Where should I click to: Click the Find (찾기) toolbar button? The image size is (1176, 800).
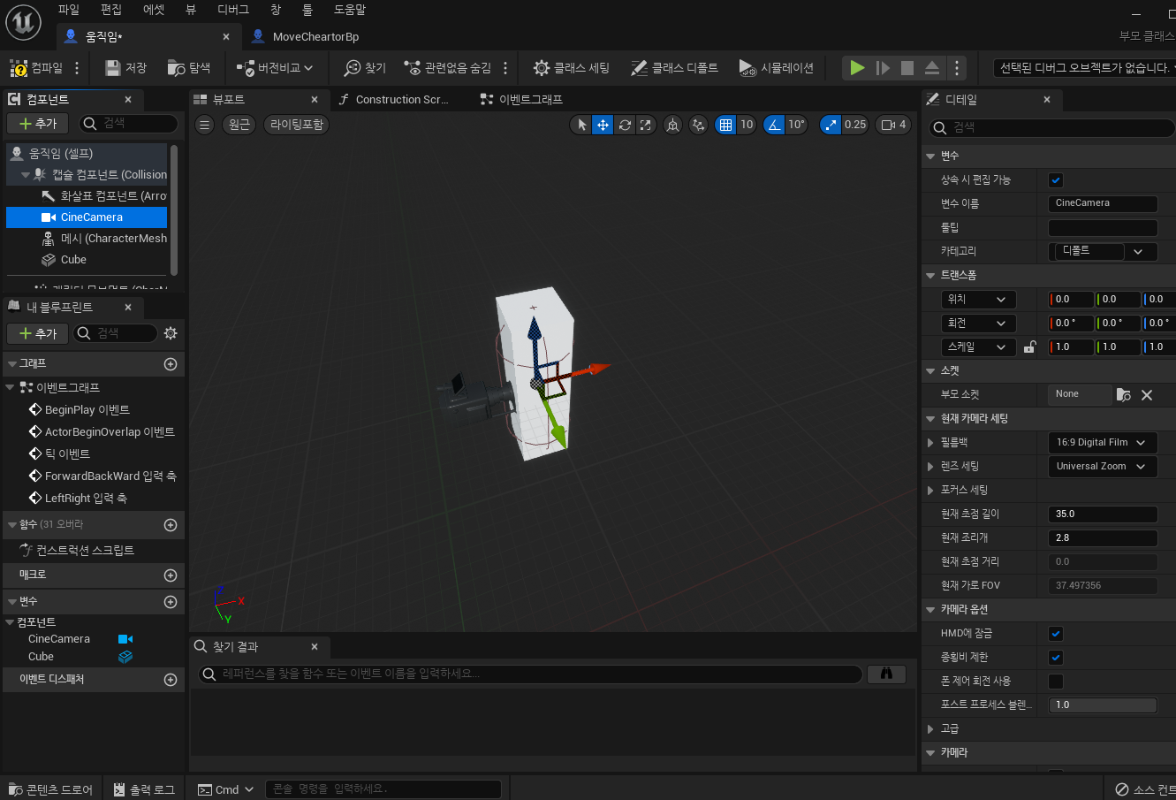pyautogui.click(x=365, y=67)
